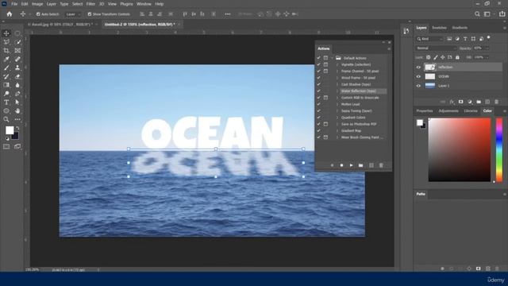Toggle Show Transform Controls checkbox

click(90, 14)
